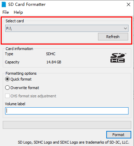Image resolution: width=134 pixels, height=146 pixels.
Task: Click the SDHC type value text
Action: (51, 54)
